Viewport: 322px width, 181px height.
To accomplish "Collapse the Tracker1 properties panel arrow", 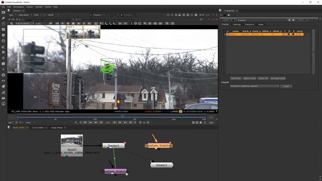I will [x=221, y=20].
